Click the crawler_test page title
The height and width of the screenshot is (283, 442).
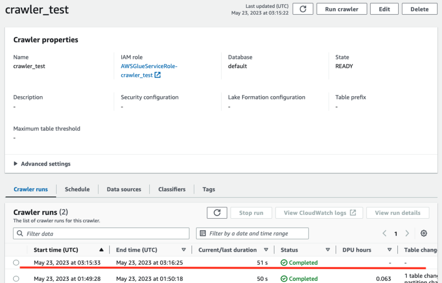(x=37, y=10)
